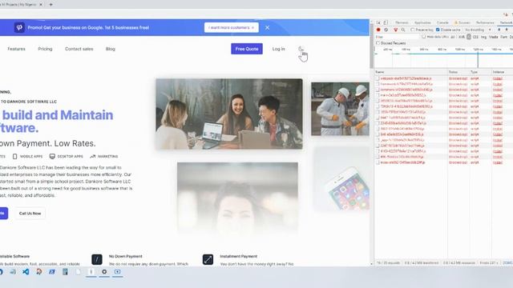Select the CSS request type filter
This screenshot has width=513, height=288.
click(475, 38)
